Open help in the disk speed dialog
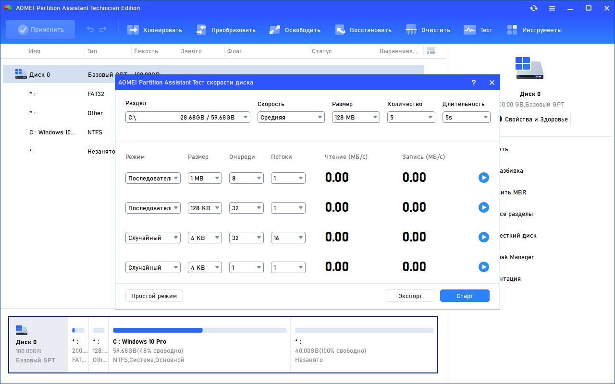 (x=473, y=83)
